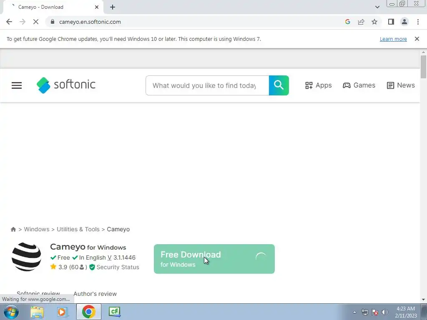427x320 pixels.
Task: Expand the tab search dropdown arrow
Action: pyautogui.click(x=377, y=7)
